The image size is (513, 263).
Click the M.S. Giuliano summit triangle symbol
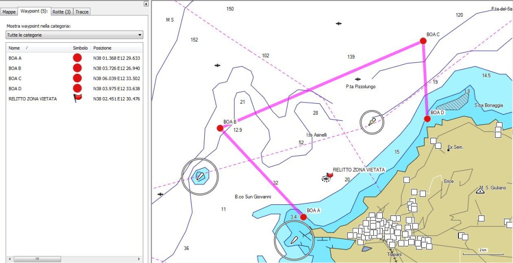480,190
